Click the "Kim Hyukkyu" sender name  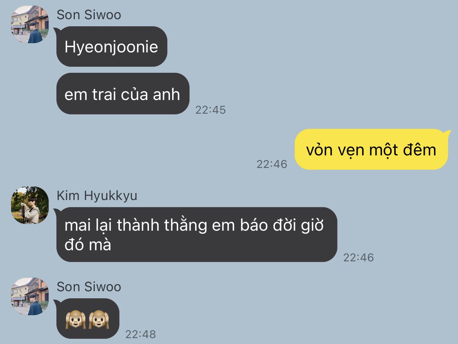[x=97, y=196]
